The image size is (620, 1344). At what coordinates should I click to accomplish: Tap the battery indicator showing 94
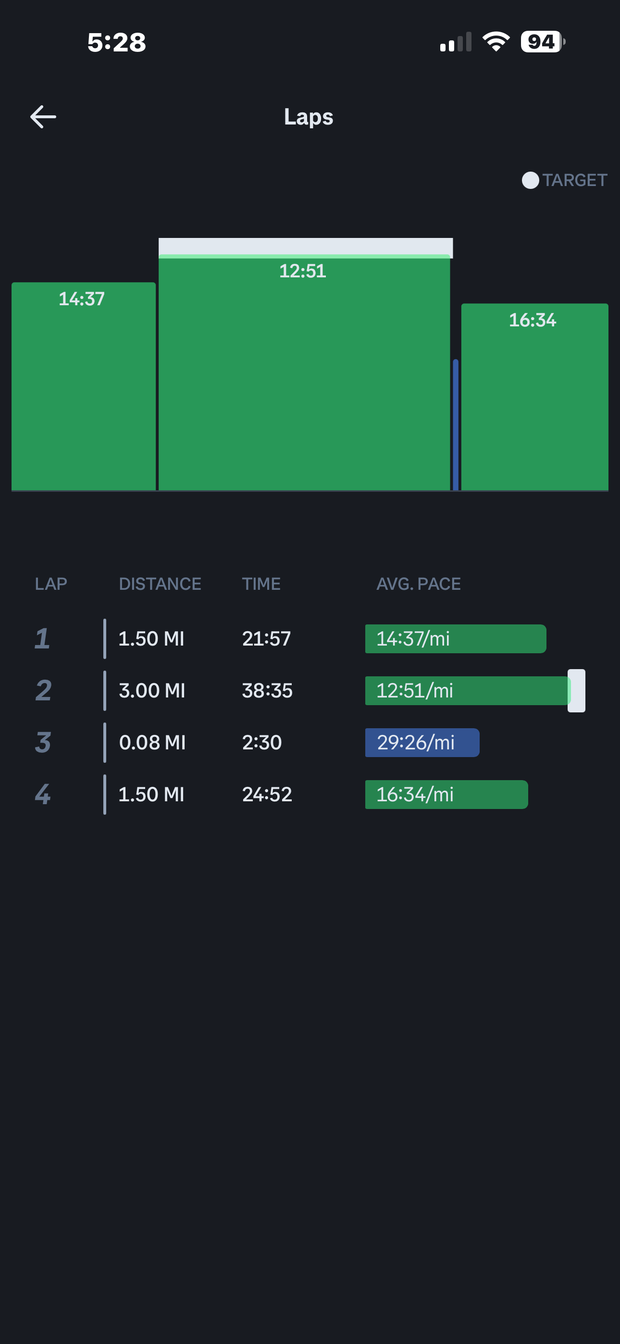click(x=543, y=42)
